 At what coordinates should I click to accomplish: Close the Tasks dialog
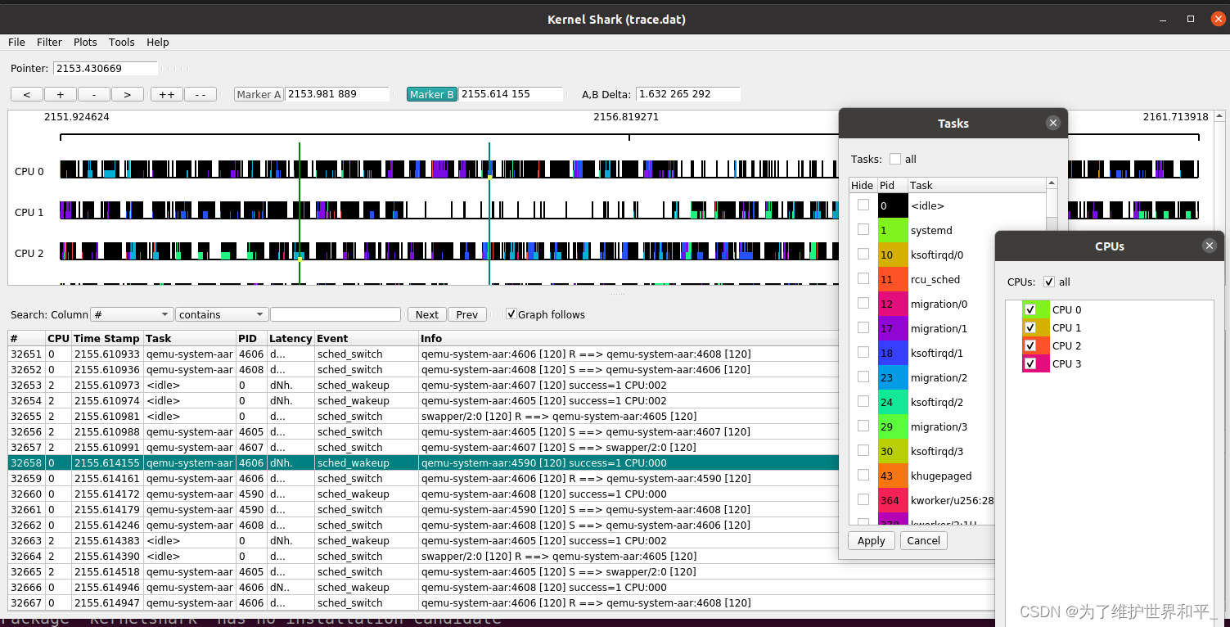[x=1053, y=123]
